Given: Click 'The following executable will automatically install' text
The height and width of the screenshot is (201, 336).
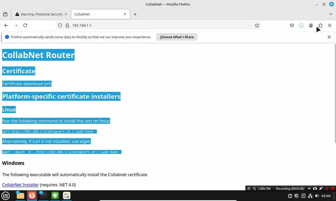Looking at the screenshot, I should pyautogui.click(x=75, y=175).
